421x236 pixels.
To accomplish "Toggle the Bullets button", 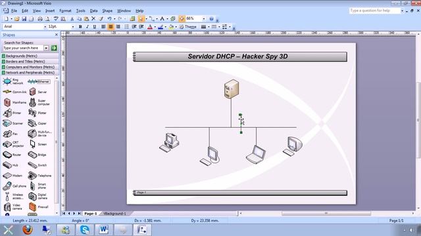I will [x=127, y=27].
